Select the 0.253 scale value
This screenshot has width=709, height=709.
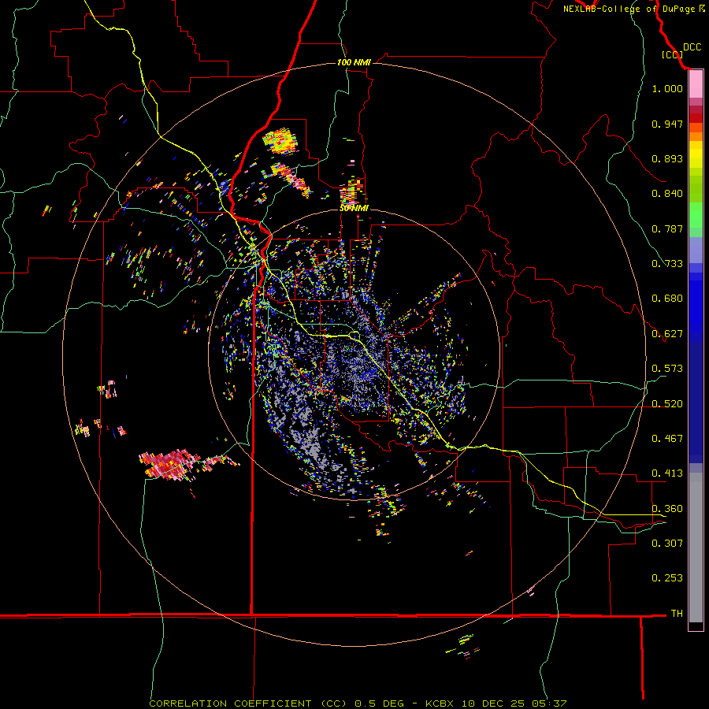tap(667, 578)
